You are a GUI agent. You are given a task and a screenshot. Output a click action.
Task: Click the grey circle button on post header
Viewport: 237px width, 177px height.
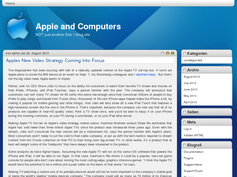[162, 53]
